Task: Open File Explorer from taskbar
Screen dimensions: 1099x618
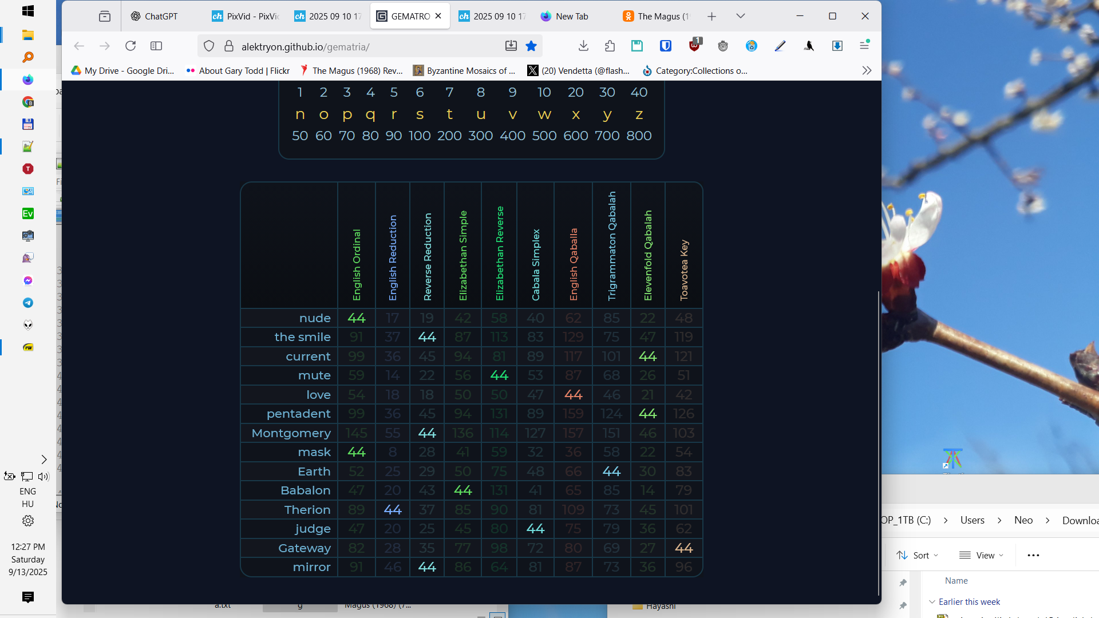Action: pyautogui.click(x=27, y=35)
